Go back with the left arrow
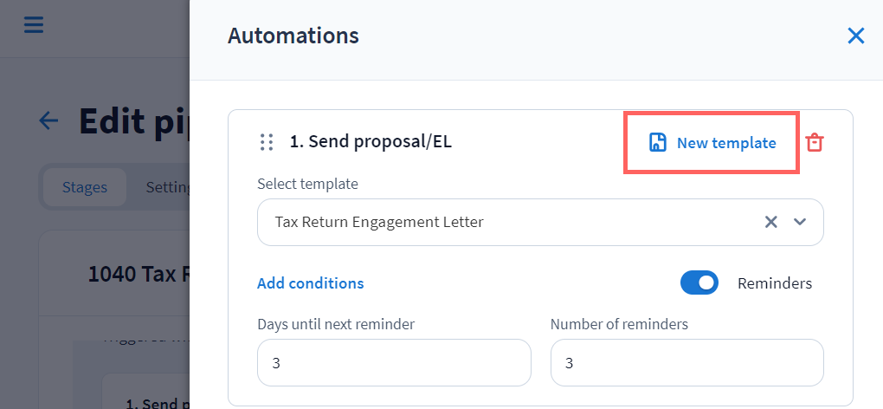Image resolution: width=883 pixels, height=409 pixels. pyautogui.click(x=48, y=120)
